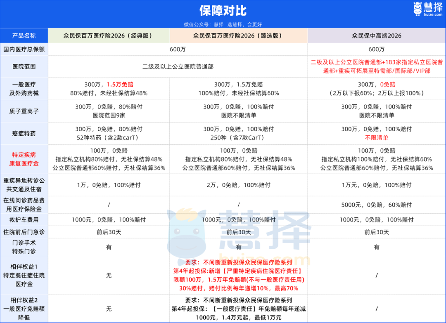
Task: Click the 相伴权益2 row label
Action: pos(24,309)
